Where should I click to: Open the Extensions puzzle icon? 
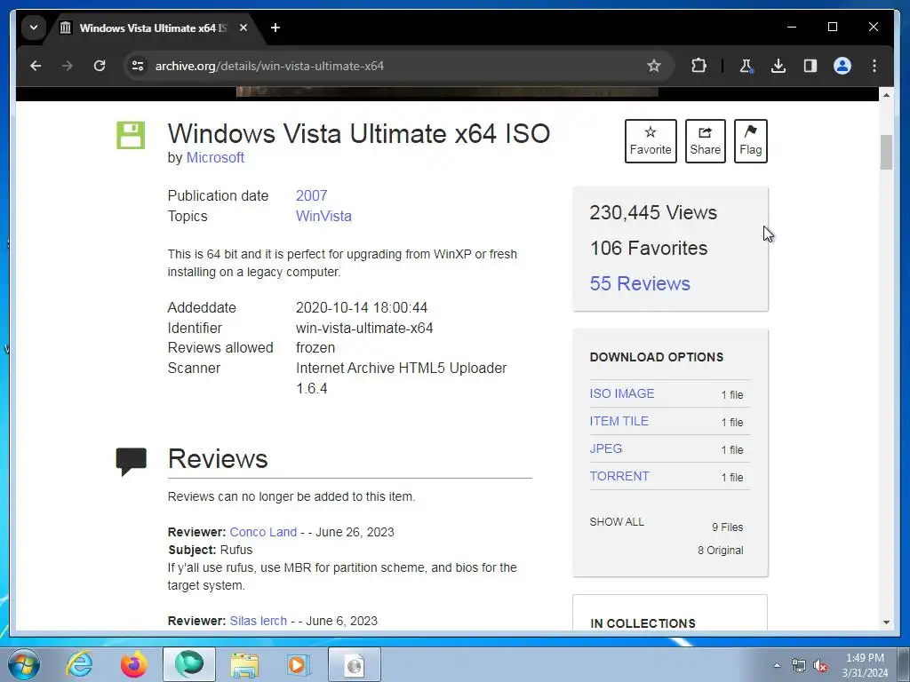699,66
